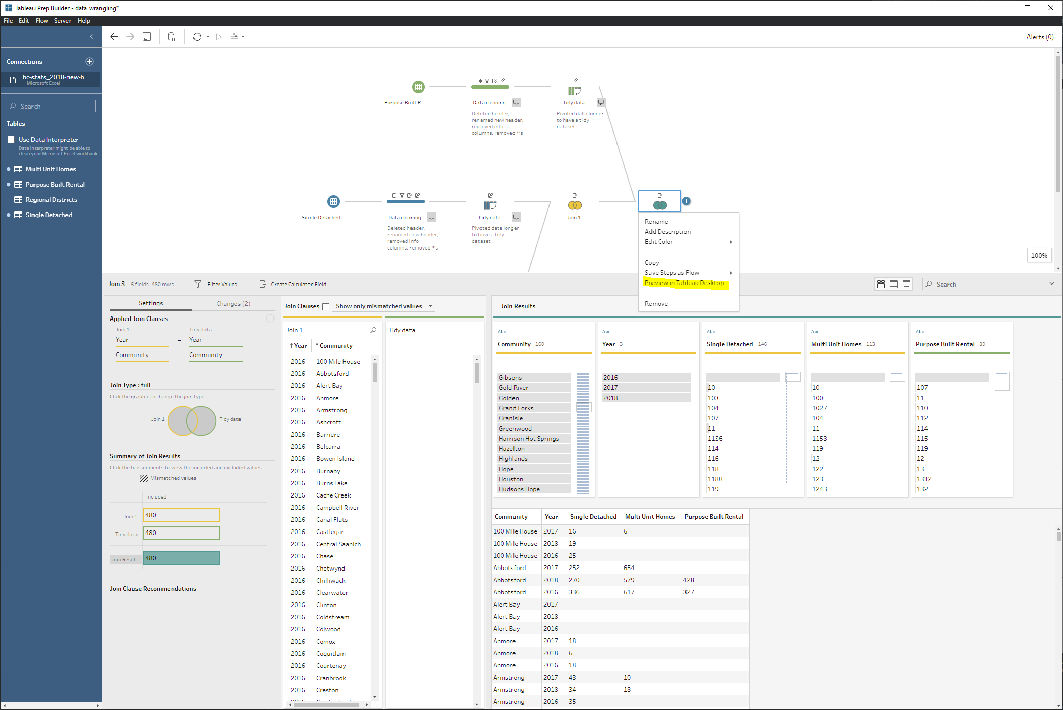Open the Flow menu
This screenshot has width=1063, height=710.
[x=42, y=21]
